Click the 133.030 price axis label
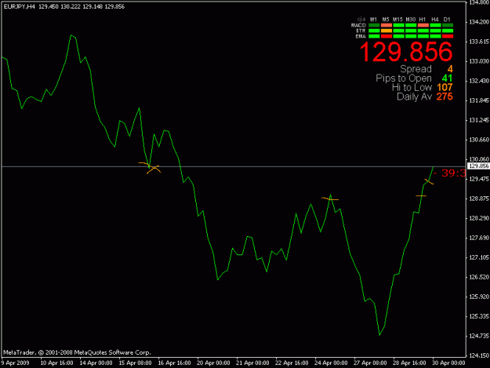The width and height of the screenshot is (490, 368). [x=479, y=61]
